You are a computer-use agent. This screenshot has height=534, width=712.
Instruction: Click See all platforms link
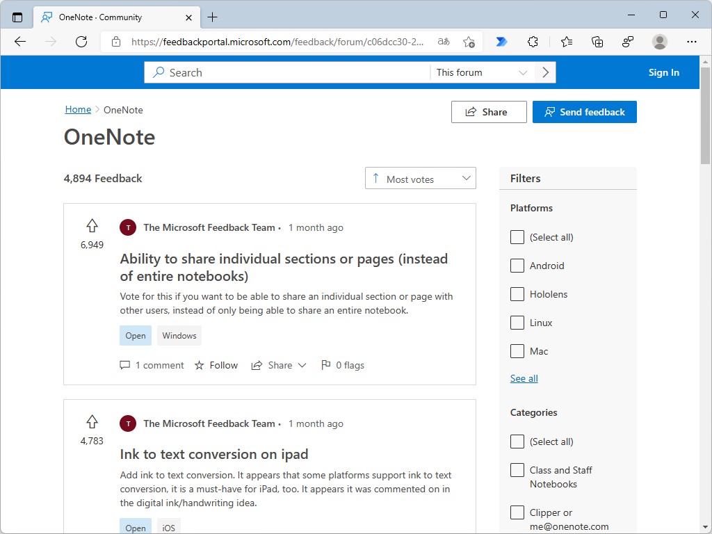524,378
